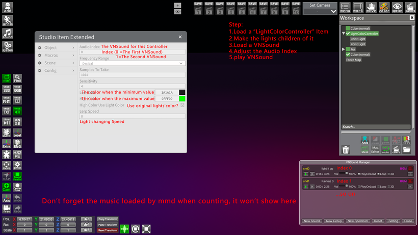
Task: Open the Mat. Editor icon
Action: [375, 149]
